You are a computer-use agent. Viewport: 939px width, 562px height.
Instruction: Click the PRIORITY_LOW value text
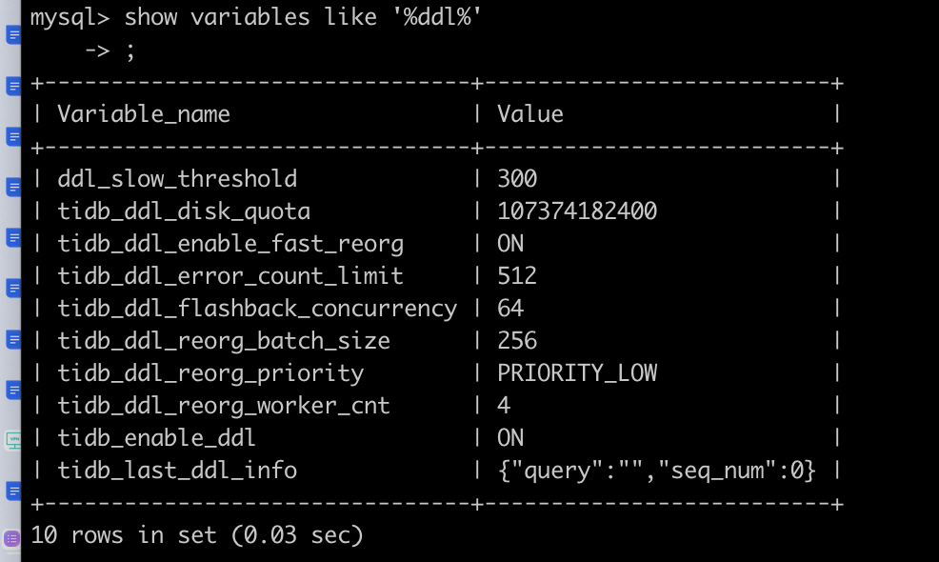577,372
